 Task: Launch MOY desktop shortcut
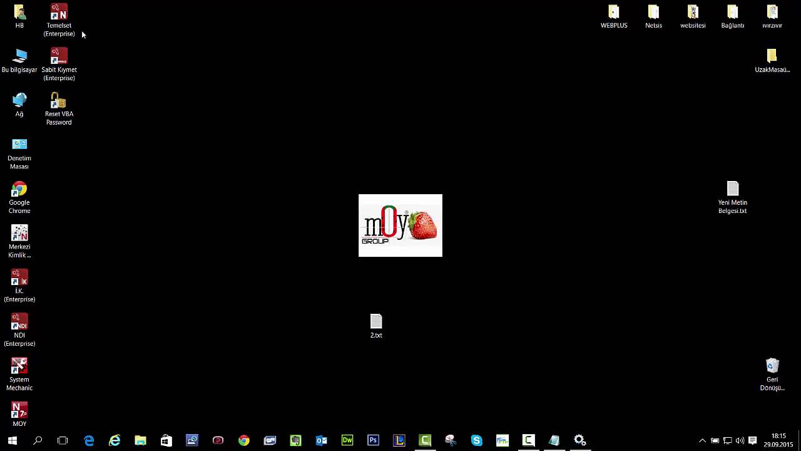[x=19, y=415]
